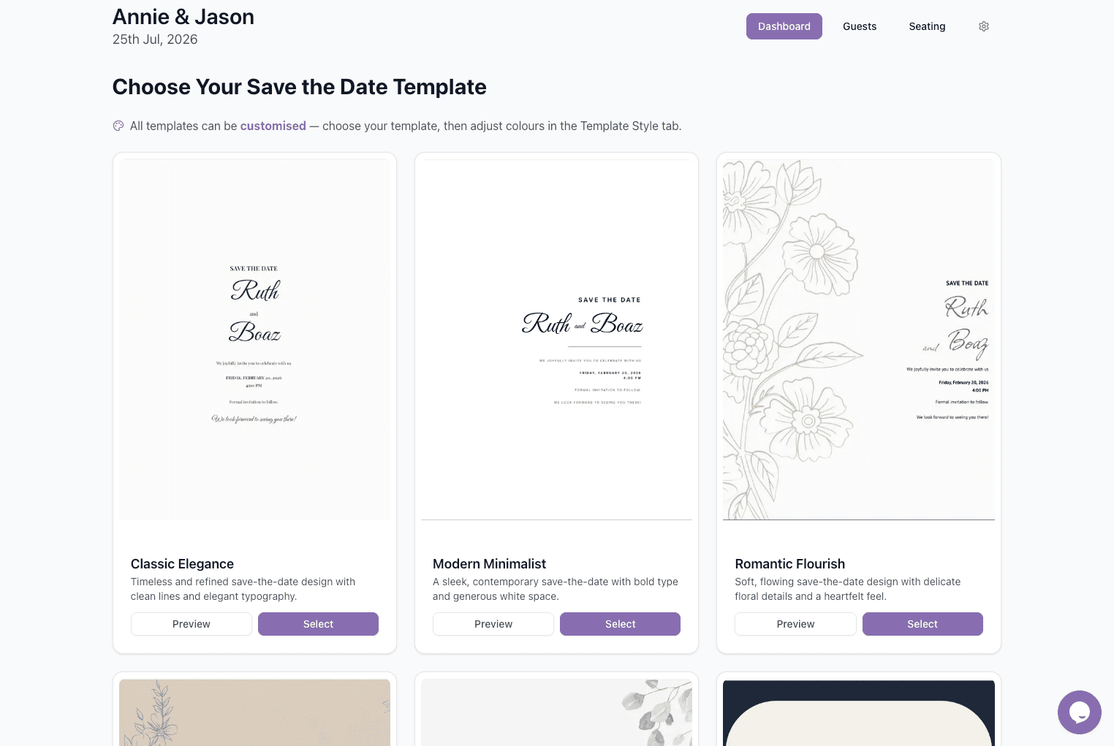Preview the Romantic Flourish template
The height and width of the screenshot is (746, 1114).
(x=795, y=623)
